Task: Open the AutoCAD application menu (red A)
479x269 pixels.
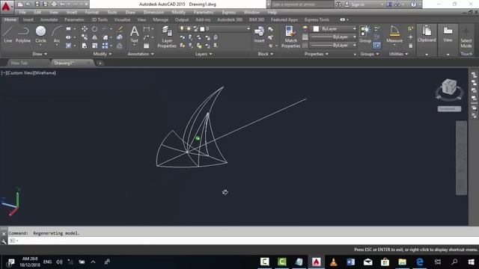Action: coord(6,6)
